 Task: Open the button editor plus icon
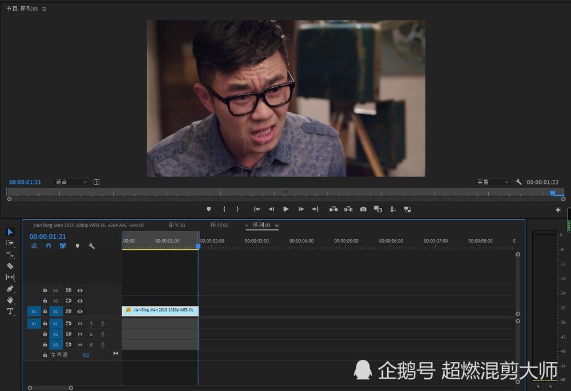558,209
